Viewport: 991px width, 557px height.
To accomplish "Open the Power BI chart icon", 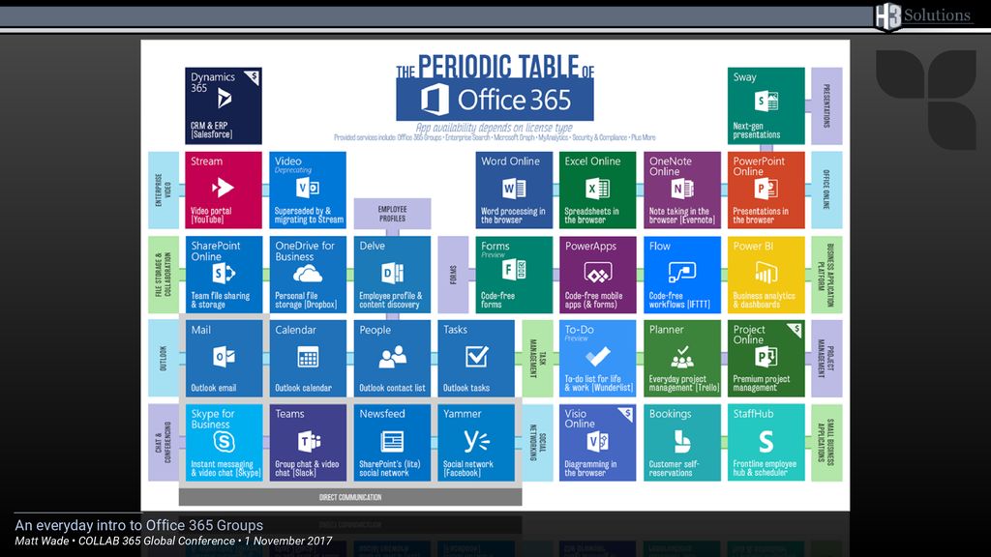I will 766,273.
